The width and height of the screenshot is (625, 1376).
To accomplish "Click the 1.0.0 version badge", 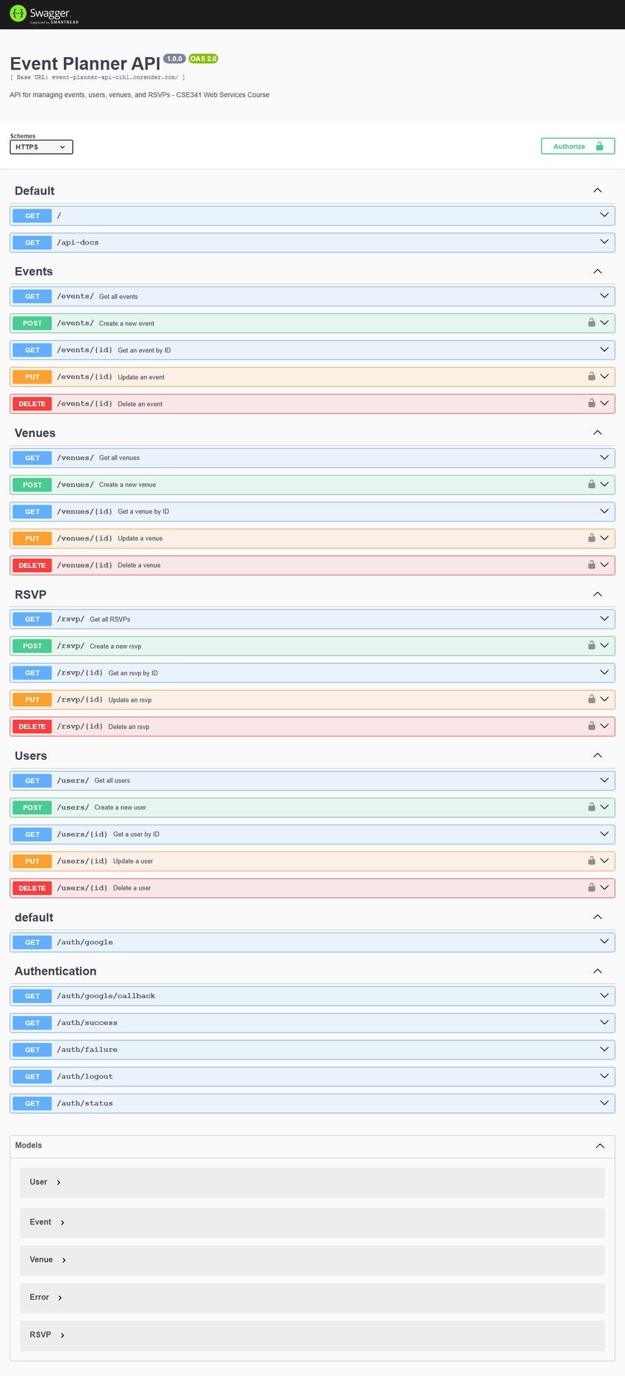I will (x=175, y=59).
